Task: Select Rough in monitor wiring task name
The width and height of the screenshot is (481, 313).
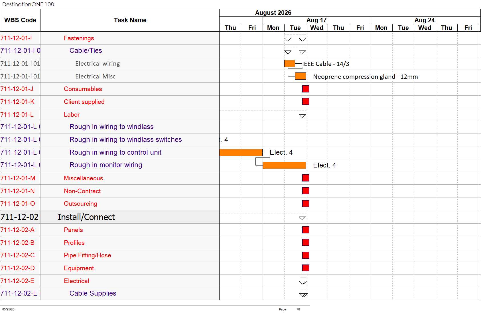Action: 106,165
